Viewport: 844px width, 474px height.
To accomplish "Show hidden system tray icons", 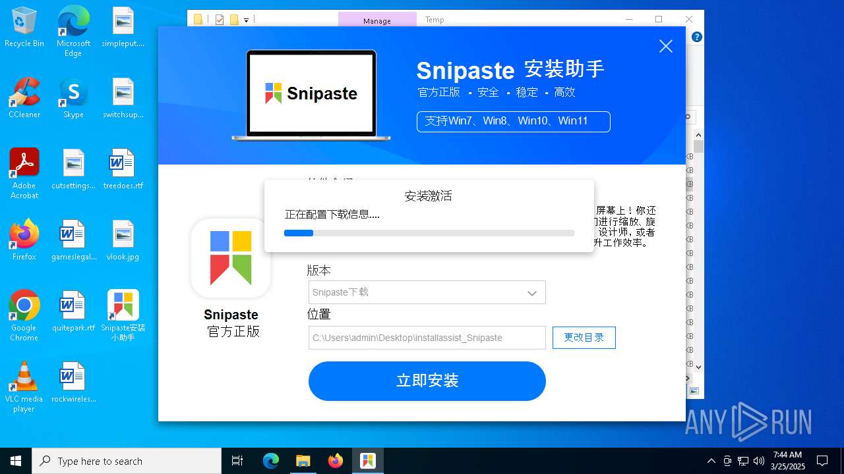I will [x=711, y=461].
